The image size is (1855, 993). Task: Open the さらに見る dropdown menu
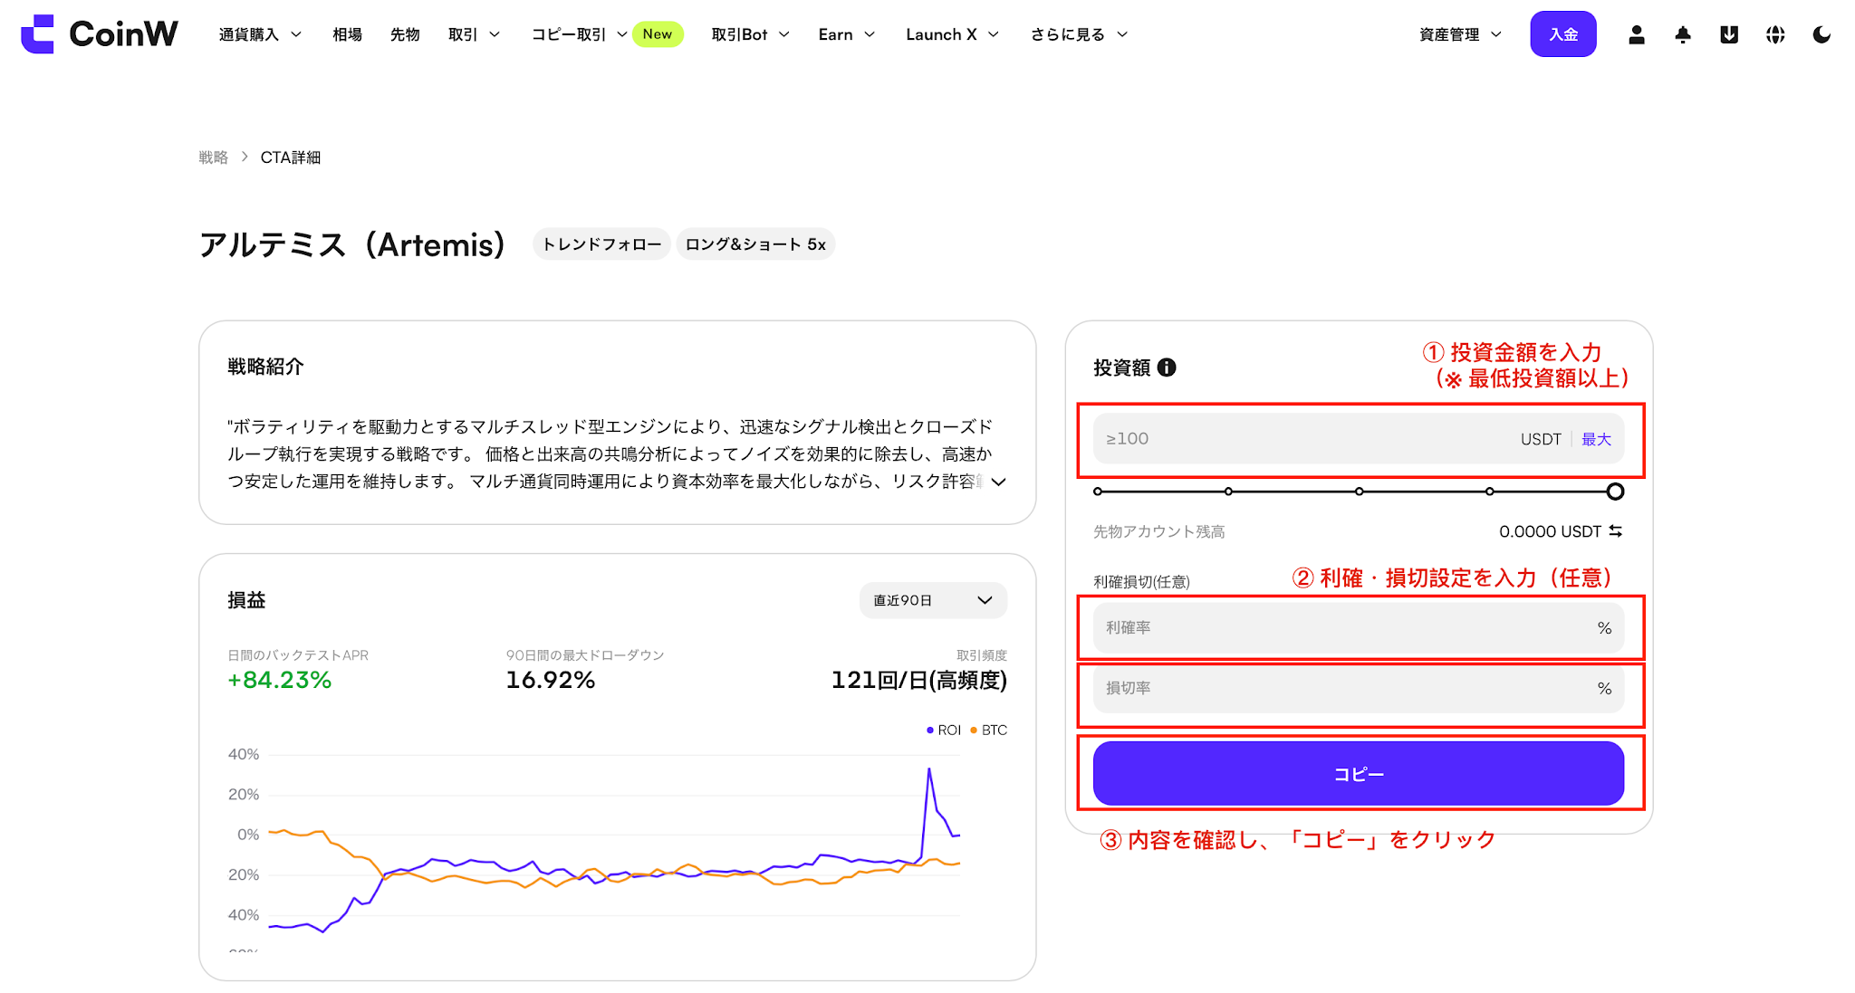[x=1079, y=34]
